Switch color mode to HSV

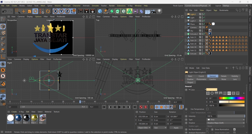(229, 93)
